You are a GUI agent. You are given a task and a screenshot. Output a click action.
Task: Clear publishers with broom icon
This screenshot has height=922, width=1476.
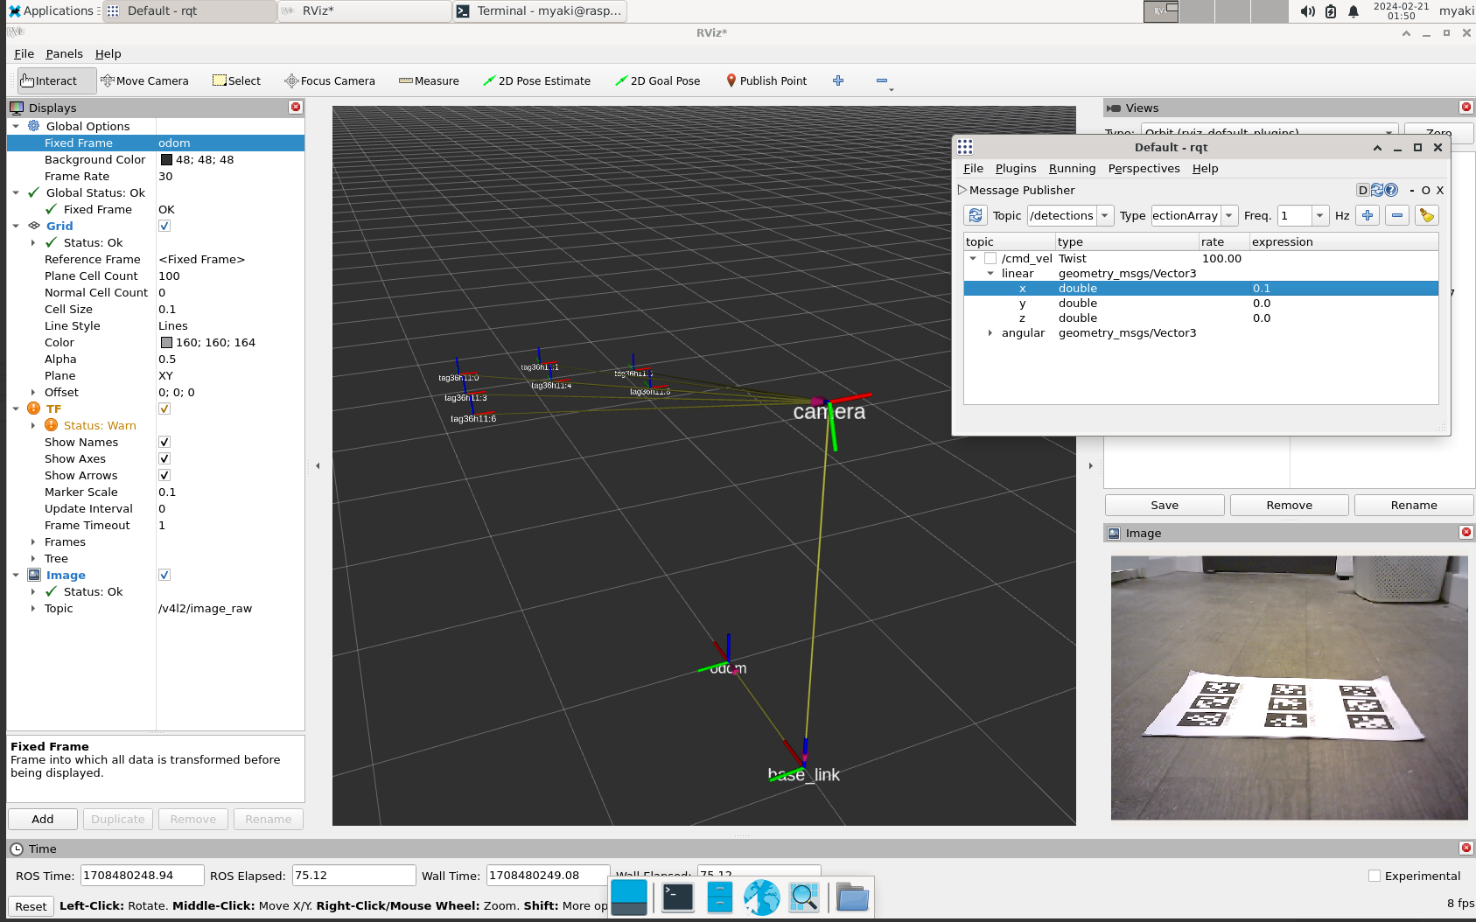[1426, 215]
